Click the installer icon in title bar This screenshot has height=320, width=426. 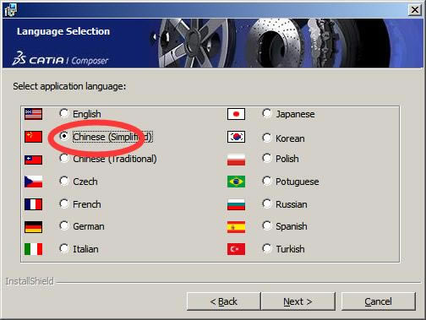[x=11, y=10]
